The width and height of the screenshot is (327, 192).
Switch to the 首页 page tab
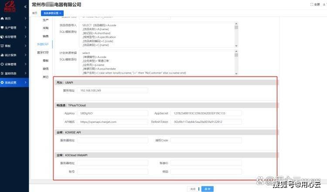coord(35,13)
